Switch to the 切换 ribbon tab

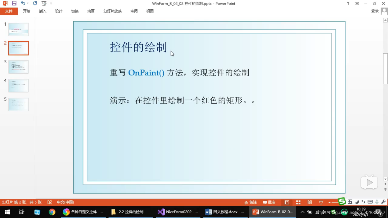75,11
